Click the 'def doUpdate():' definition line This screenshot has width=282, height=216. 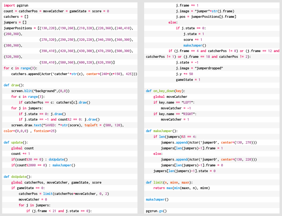tap(18, 177)
